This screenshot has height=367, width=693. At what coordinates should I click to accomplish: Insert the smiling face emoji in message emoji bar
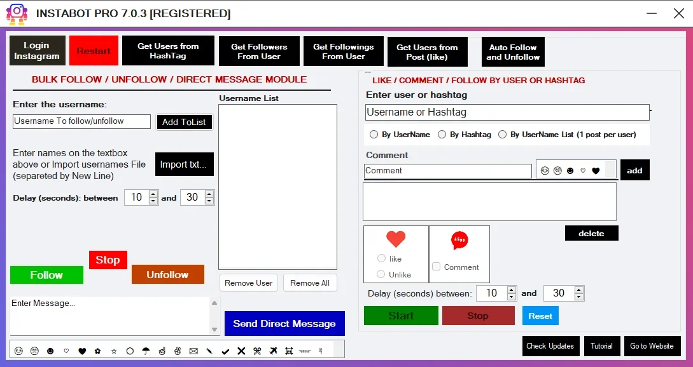18,351
